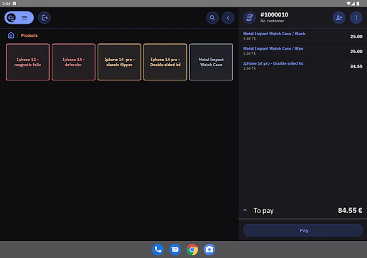Expand the To pay totals chevron
The width and height of the screenshot is (367, 258).
245,210
